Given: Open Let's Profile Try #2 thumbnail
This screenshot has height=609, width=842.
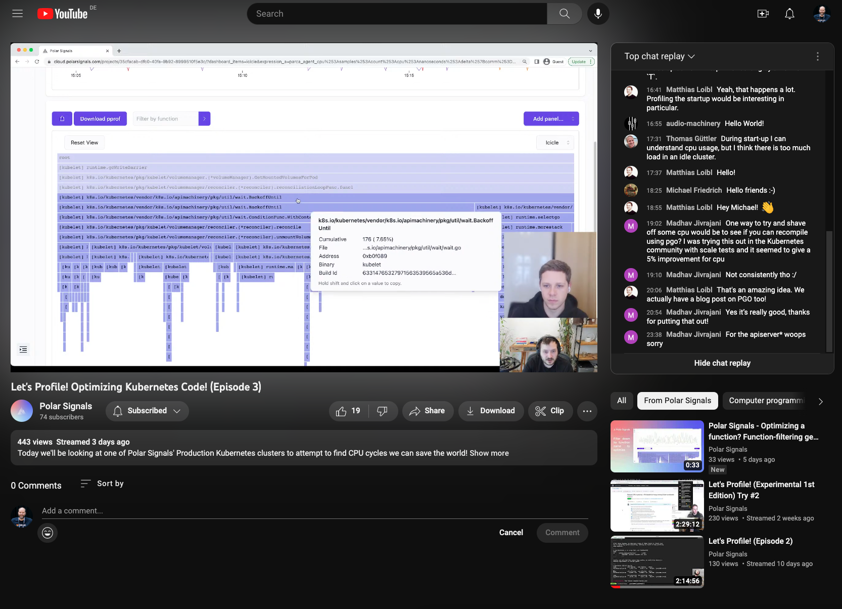Looking at the screenshot, I should coord(657,505).
